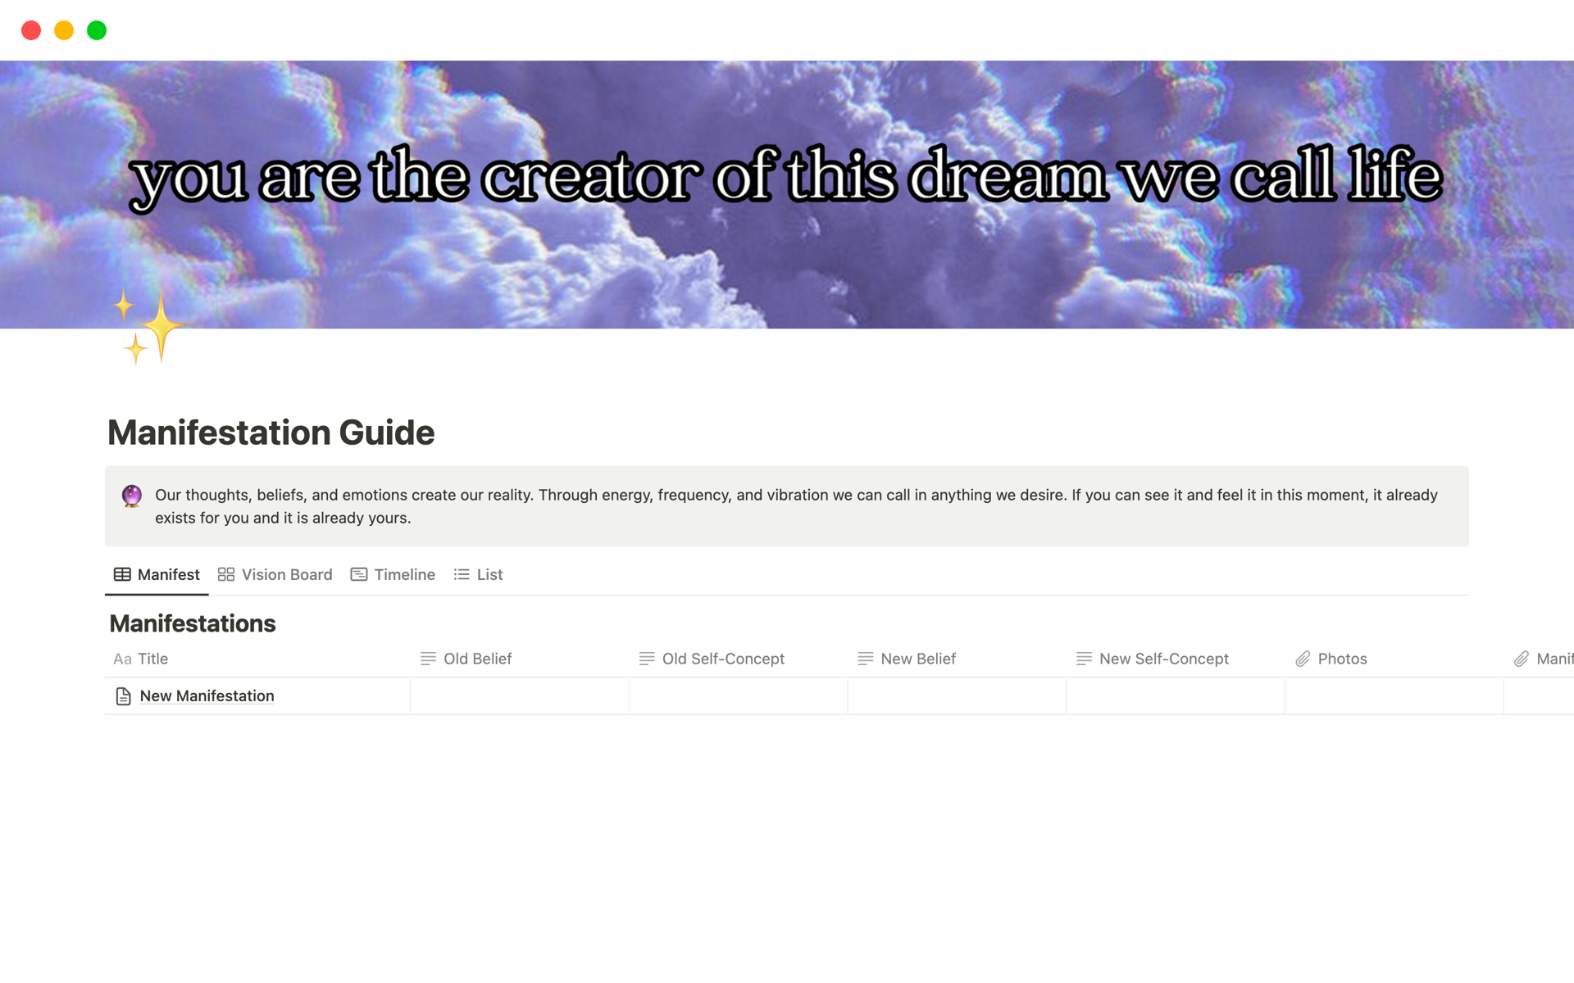Open the New Manifestation entry
Viewport: 1574px width, 983px height.
coord(207,694)
